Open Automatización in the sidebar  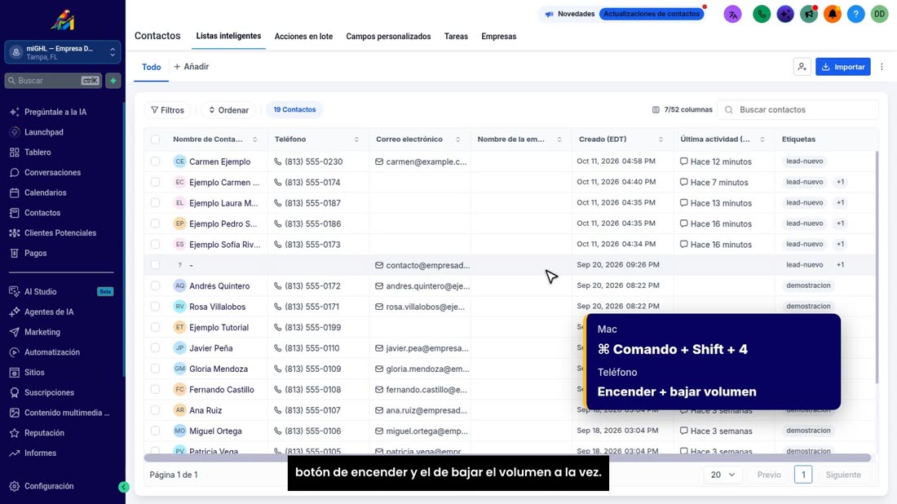[52, 351]
